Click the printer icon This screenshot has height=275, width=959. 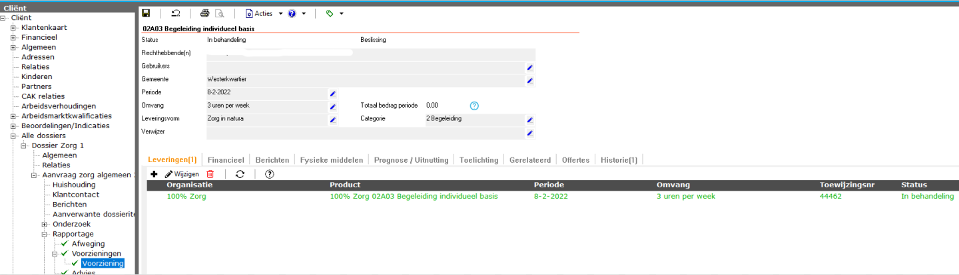(205, 13)
